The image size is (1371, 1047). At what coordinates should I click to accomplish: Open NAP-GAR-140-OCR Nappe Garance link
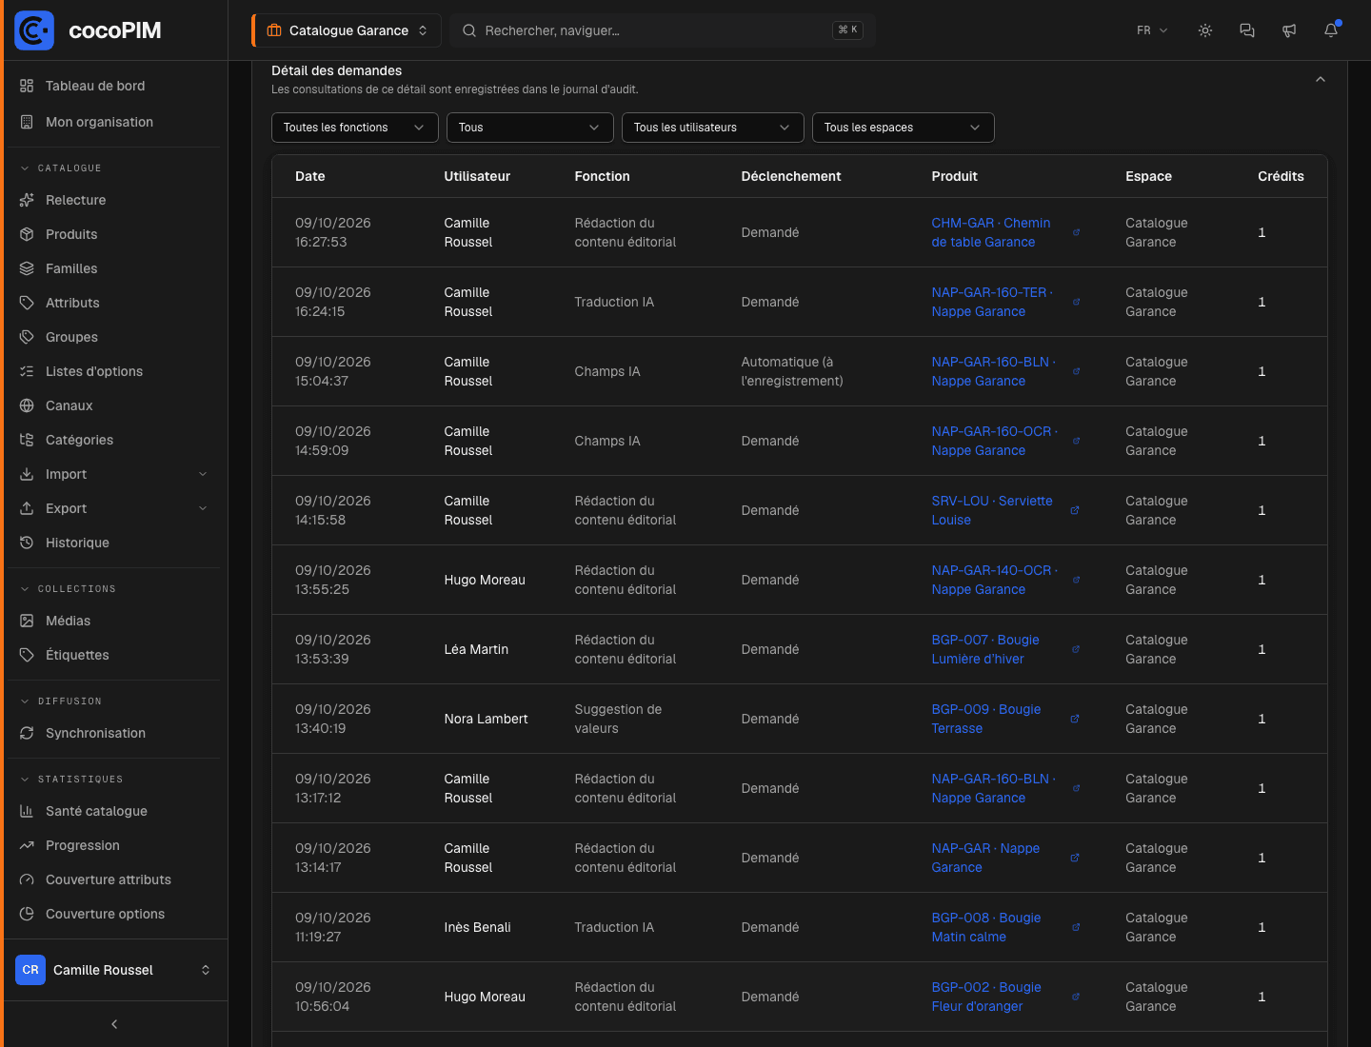994,580
